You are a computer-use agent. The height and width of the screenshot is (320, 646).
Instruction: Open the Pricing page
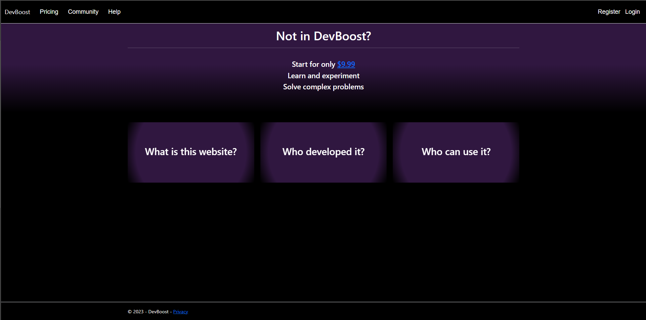[x=49, y=11]
